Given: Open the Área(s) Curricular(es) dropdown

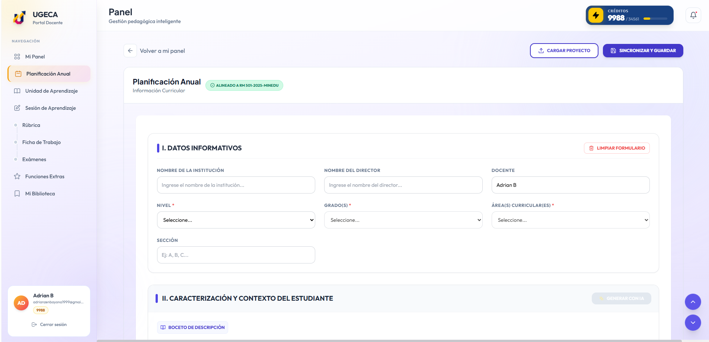Looking at the screenshot, I should 570,220.
